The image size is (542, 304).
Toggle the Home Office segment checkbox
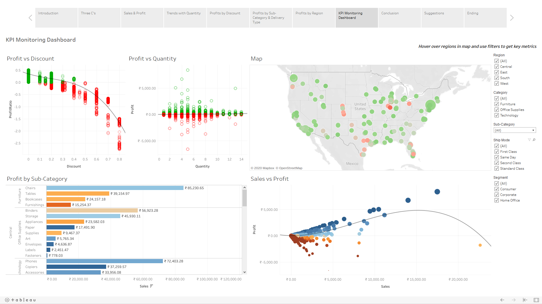(497, 200)
